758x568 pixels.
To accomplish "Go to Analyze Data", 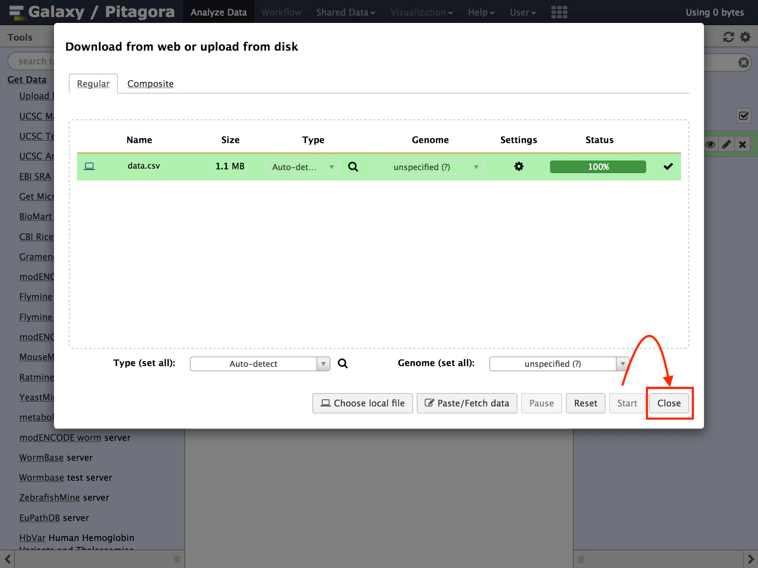I will click(x=218, y=12).
